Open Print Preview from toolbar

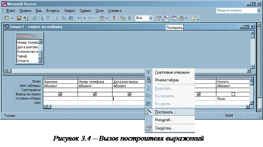click(x=41, y=18)
